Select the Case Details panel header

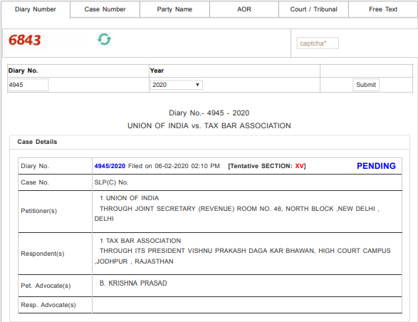click(209, 142)
